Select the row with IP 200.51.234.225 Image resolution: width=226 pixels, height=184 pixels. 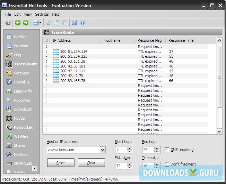click(125, 56)
